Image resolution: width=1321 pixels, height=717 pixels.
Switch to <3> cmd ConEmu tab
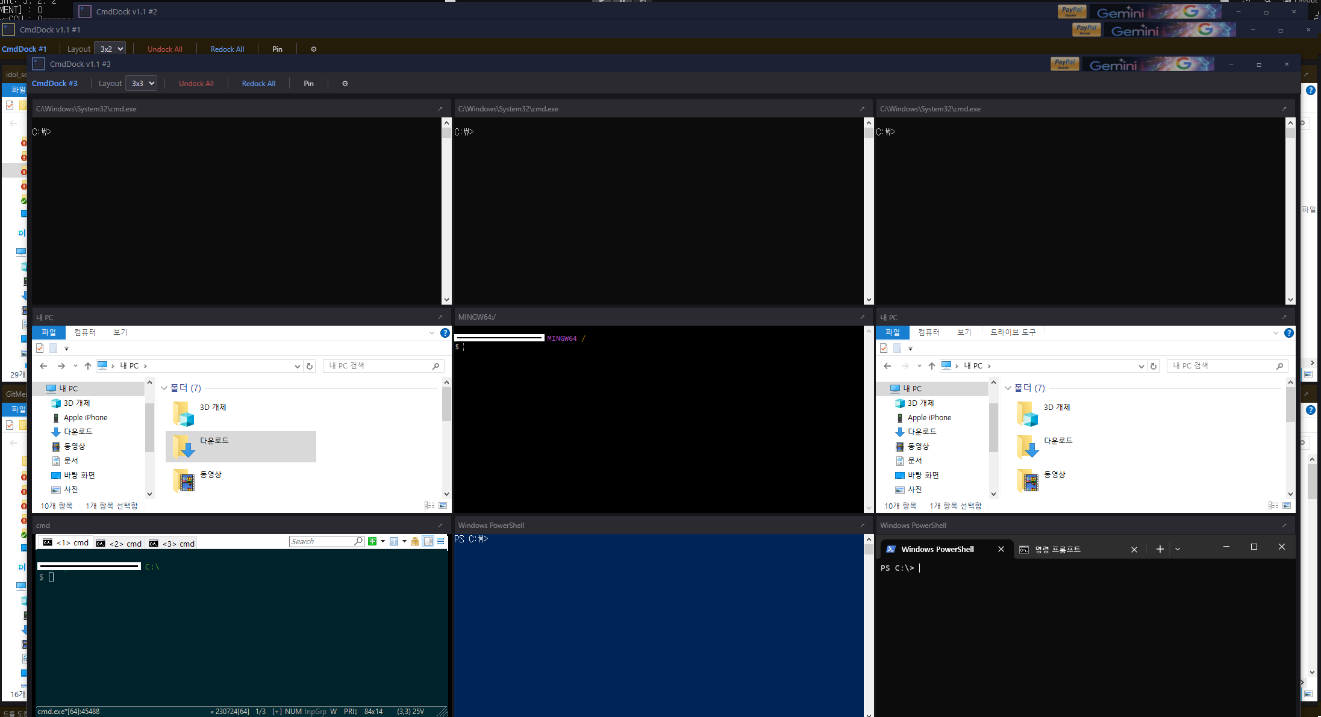coord(172,543)
